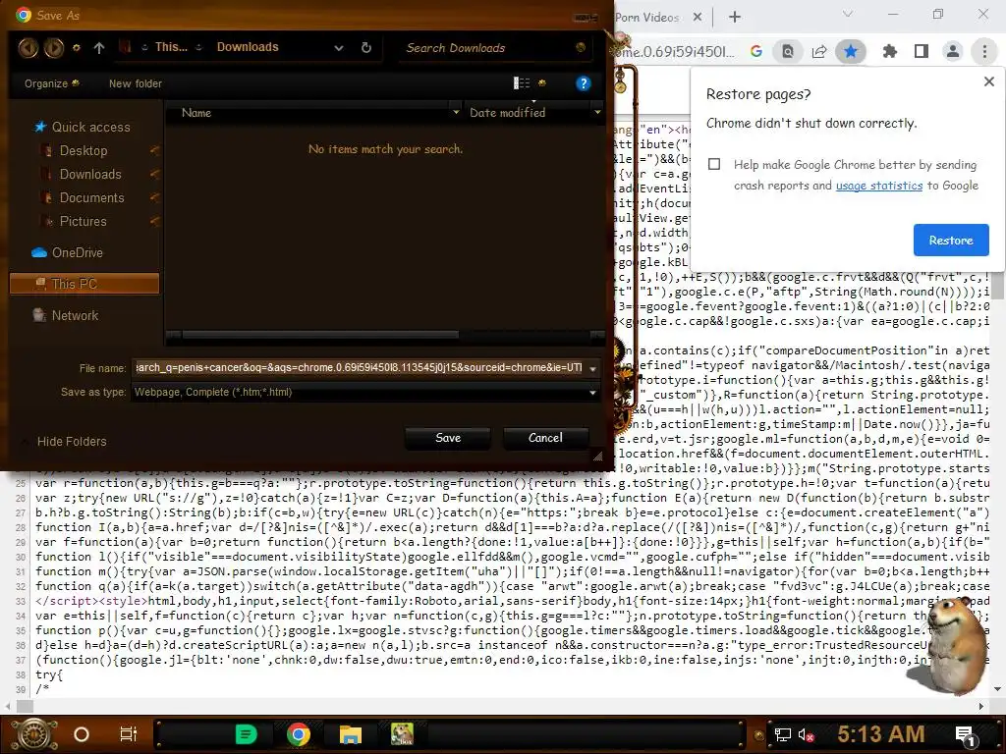This screenshot has width=1006, height=754.
Task: Click Downloads in the address breadcrumb
Action: coord(248,47)
